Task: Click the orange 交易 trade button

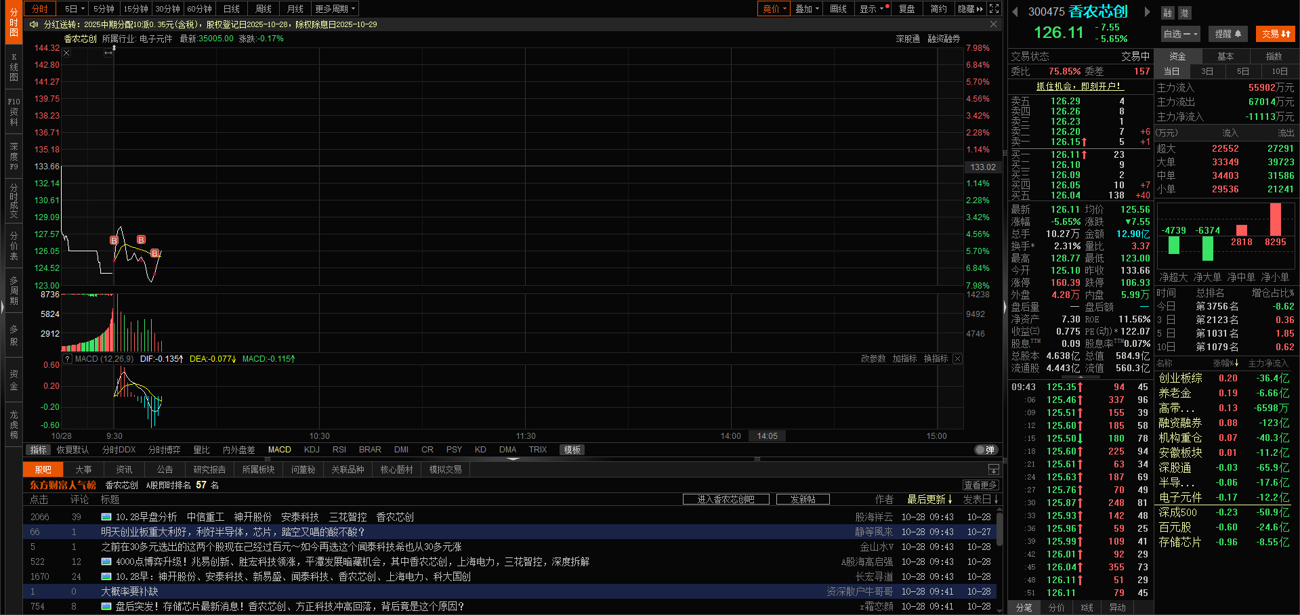Action: click(x=1276, y=34)
